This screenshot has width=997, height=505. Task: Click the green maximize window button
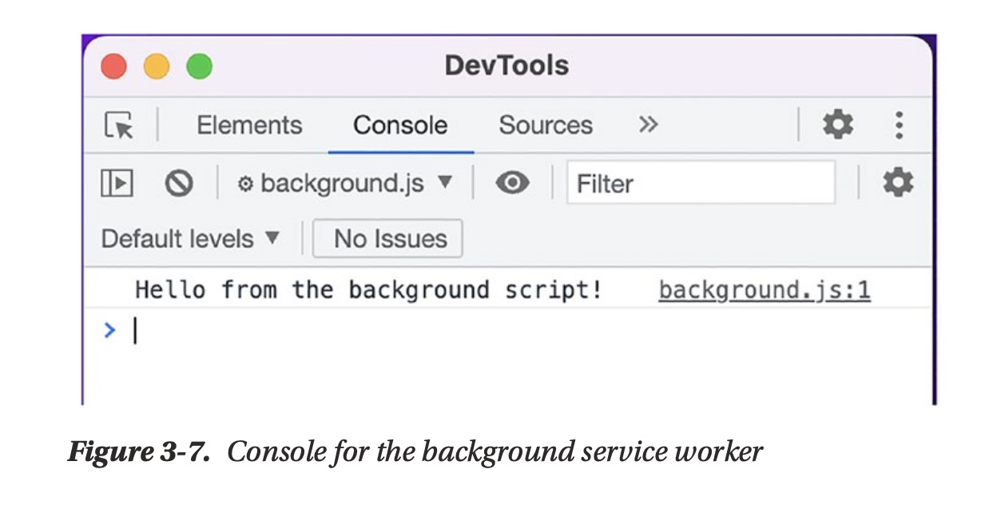(199, 66)
